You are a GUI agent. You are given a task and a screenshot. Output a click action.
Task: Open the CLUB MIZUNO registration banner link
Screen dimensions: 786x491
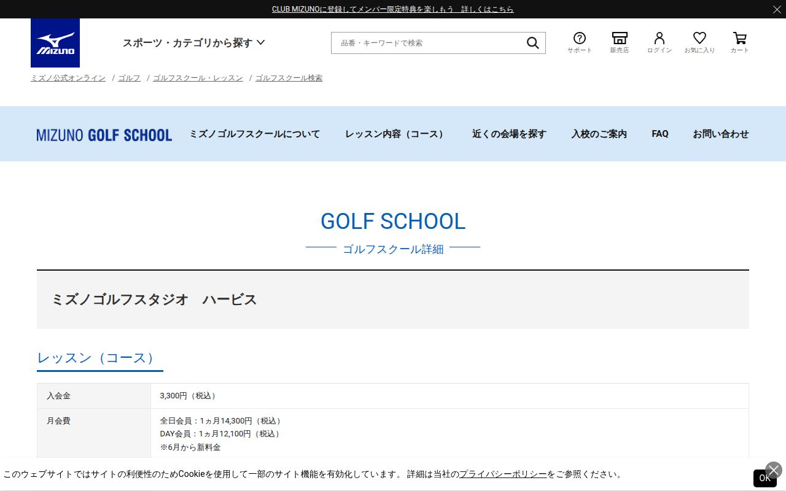(393, 9)
